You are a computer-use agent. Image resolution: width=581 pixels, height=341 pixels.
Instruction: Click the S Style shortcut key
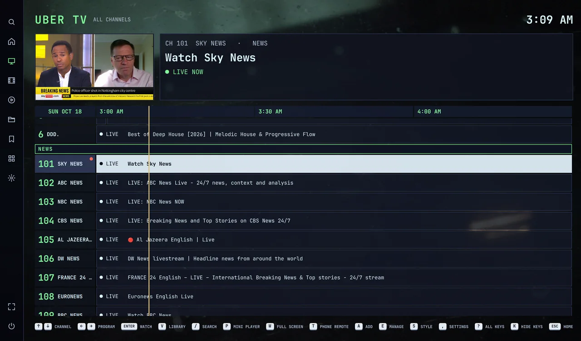pyautogui.click(x=421, y=327)
